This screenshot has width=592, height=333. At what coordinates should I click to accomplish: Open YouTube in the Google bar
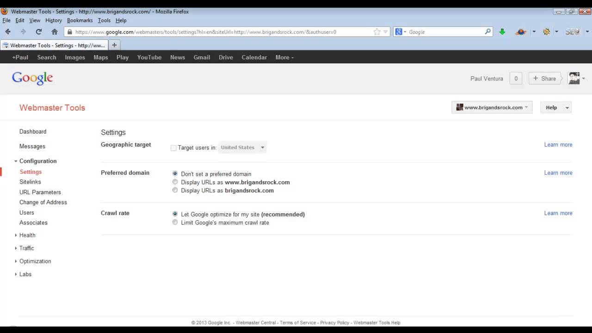tap(149, 57)
